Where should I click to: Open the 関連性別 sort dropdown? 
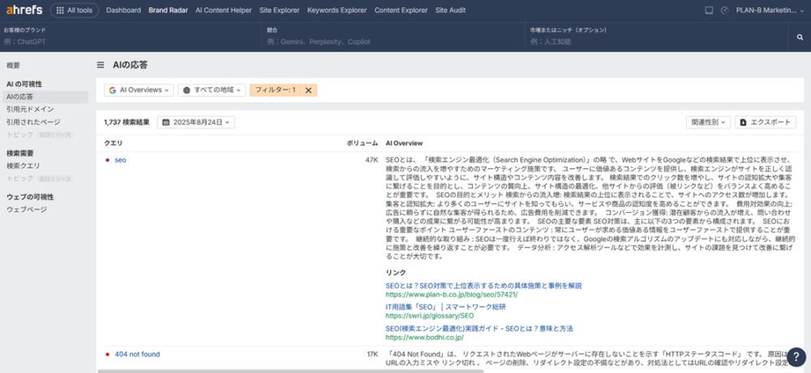(707, 122)
